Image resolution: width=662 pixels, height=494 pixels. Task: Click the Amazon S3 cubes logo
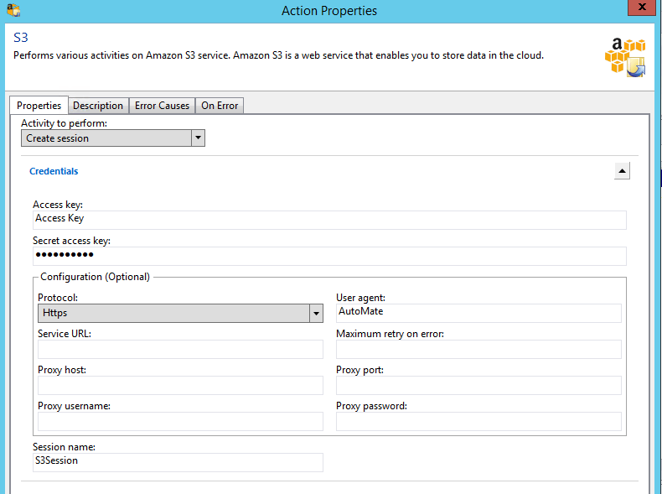[x=625, y=57]
